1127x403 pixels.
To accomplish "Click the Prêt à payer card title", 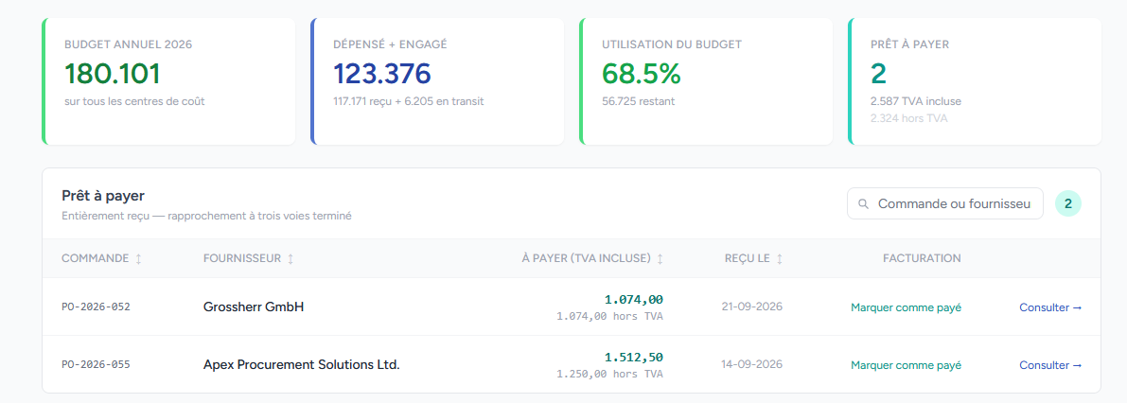I will [909, 44].
